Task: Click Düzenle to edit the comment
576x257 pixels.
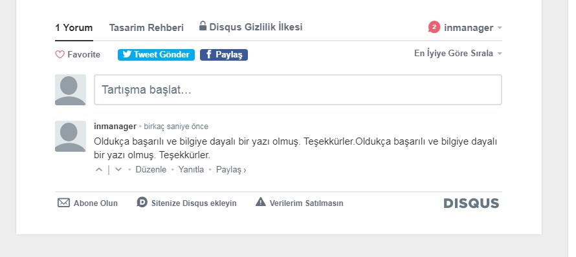Action: pos(151,170)
